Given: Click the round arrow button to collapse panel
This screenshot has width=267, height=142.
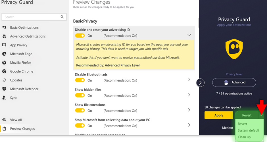Looking at the screenshot, I should point(201,83).
